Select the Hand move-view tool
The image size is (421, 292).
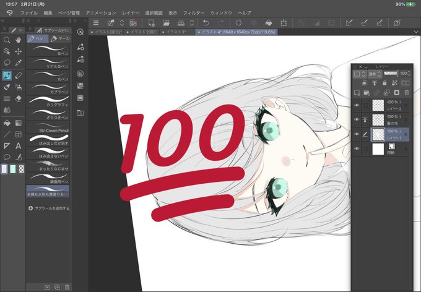tap(18, 40)
